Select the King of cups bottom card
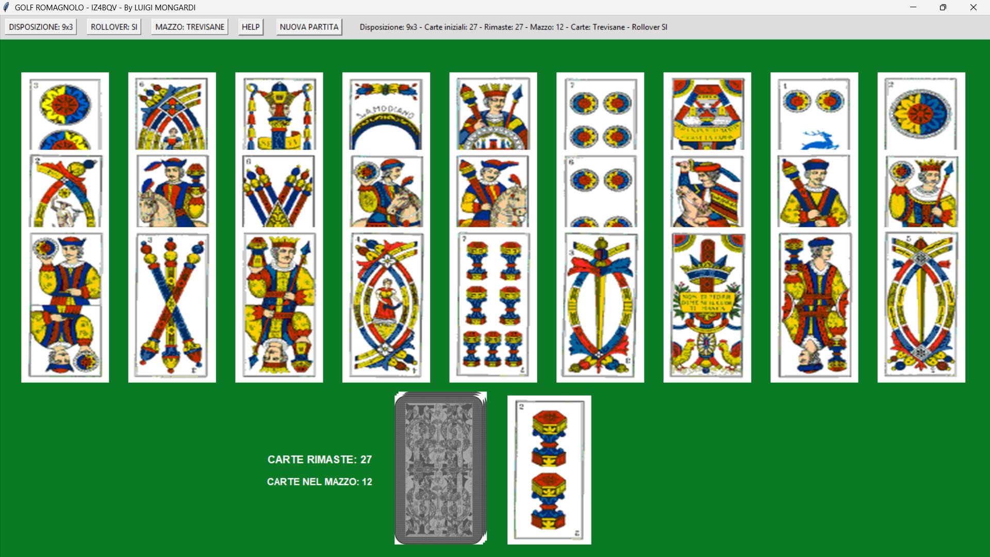The width and height of the screenshot is (990, 557). 279,306
